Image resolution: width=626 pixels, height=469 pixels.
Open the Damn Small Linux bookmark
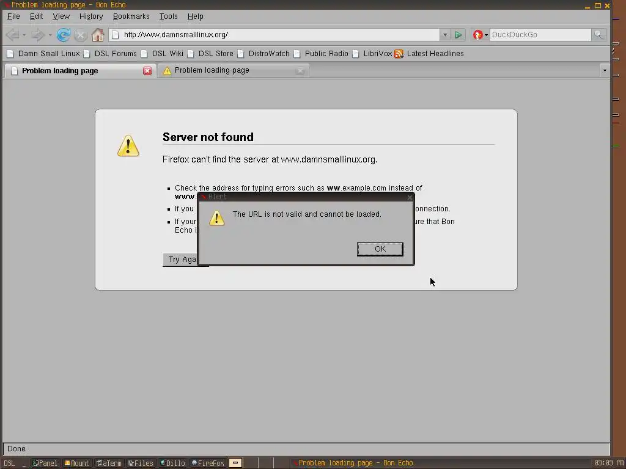coord(43,54)
